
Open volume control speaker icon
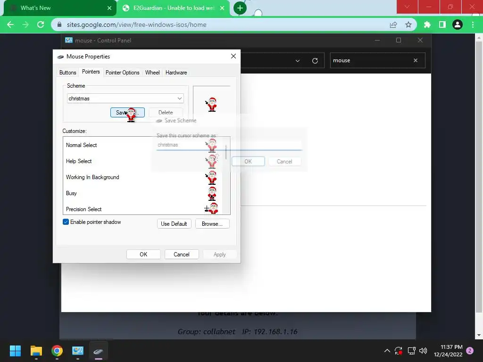tap(423, 351)
